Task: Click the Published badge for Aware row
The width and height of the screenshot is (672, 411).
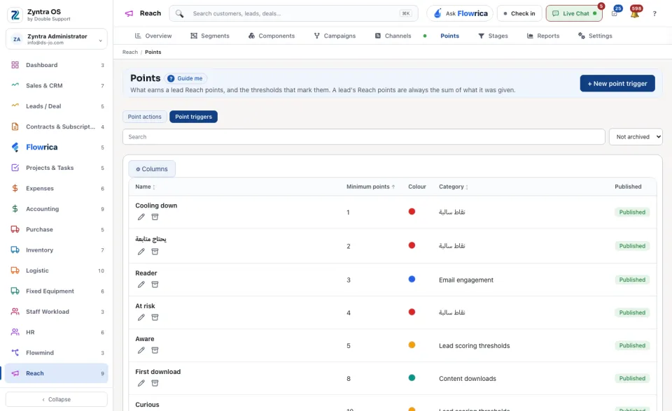Action: click(x=632, y=345)
